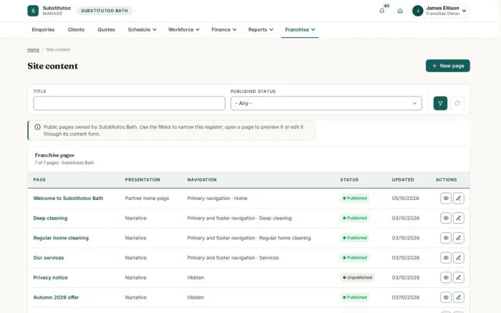Open the Privacy notice page link

coord(50,277)
